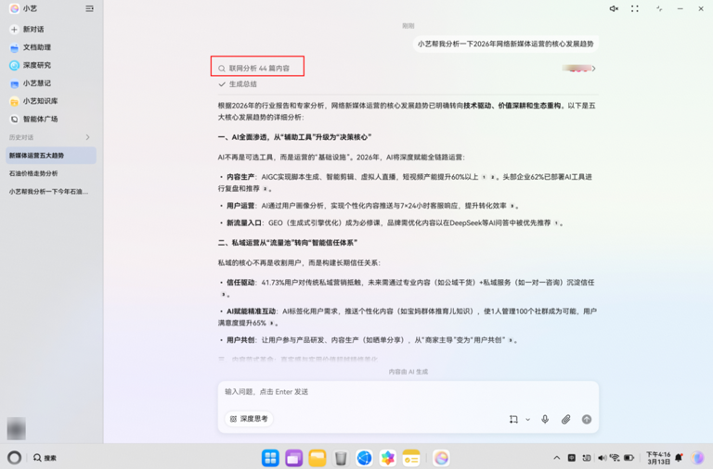Image resolution: width=713 pixels, height=469 pixels.
Task: Open the file manager folder in taskbar
Action: coord(318,458)
